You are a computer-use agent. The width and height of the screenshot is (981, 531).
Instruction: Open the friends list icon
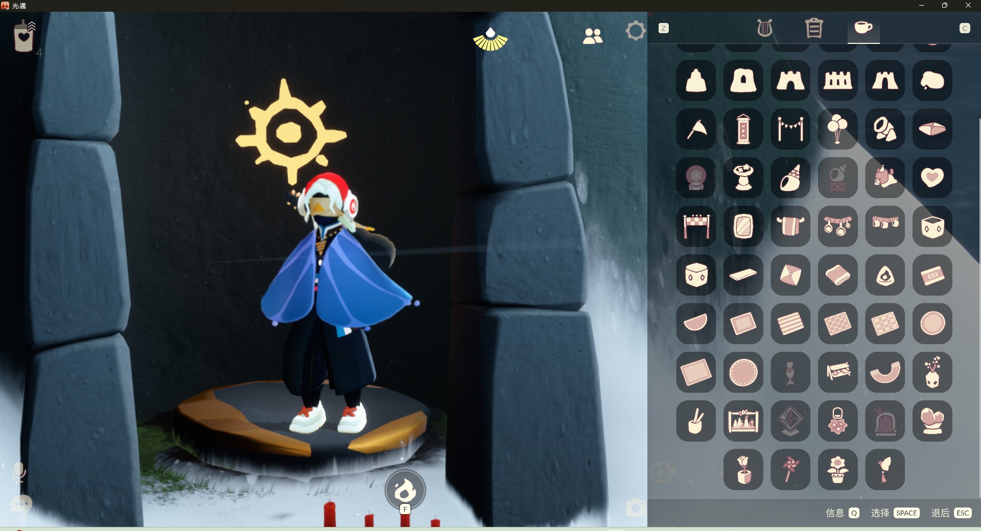(x=593, y=36)
